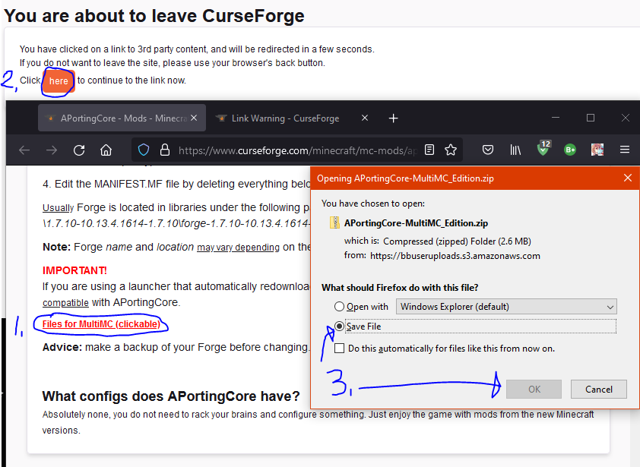Open the green B+ extension
The width and height of the screenshot is (640, 467).
click(570, 150)
